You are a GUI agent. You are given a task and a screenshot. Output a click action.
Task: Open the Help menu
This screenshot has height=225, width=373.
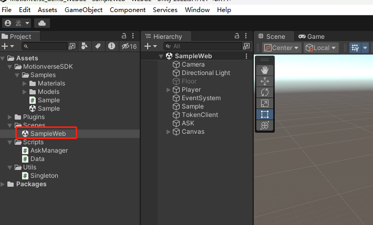click(224, 10)
